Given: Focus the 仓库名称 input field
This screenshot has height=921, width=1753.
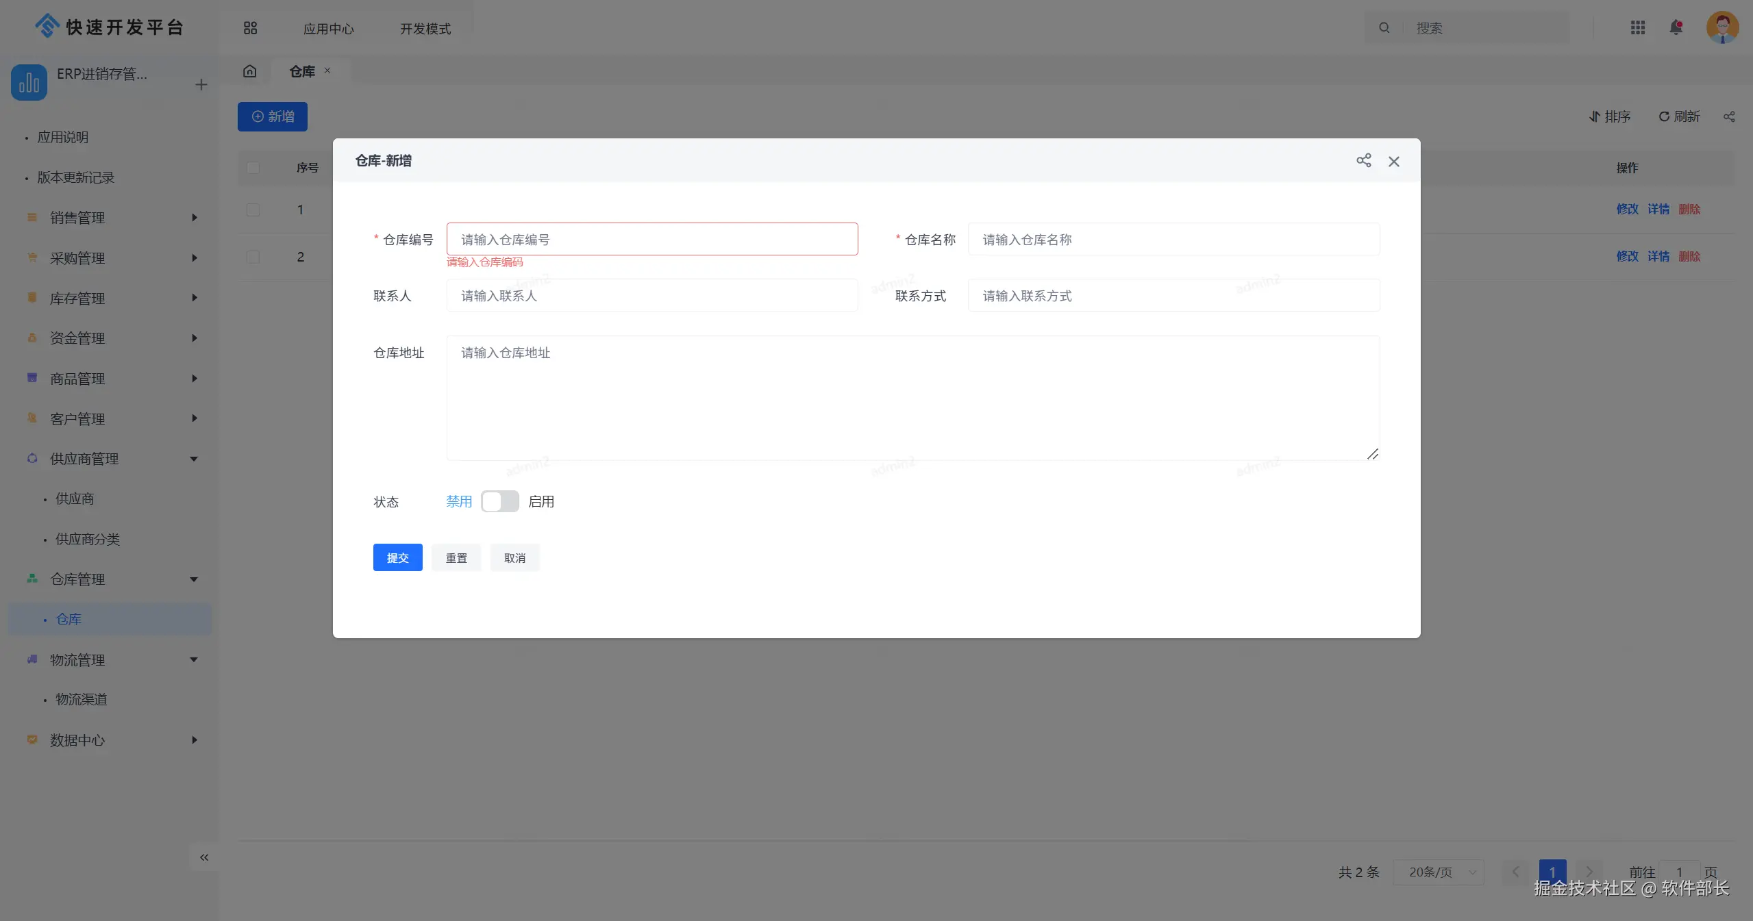Looking at the screenshot, I should tap(1173, 240).
